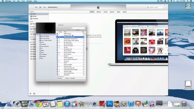Image resolution: width=194 pixels, height=109 pixels.
Task: Open Night playlist in DeTune
Action: (x=42, y=50)
